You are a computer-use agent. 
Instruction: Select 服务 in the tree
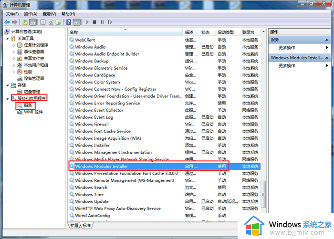coord(28,105)
